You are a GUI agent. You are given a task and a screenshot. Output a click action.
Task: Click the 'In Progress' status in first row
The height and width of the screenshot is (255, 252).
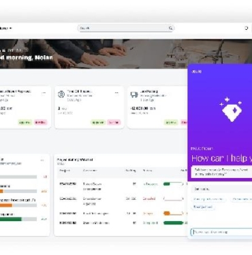[x=151, y=184]
